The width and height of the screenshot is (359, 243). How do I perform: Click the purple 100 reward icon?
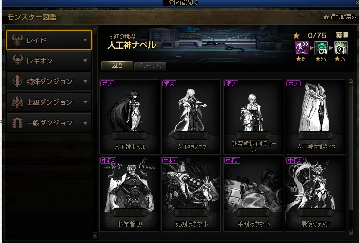(x=302, y=48)
